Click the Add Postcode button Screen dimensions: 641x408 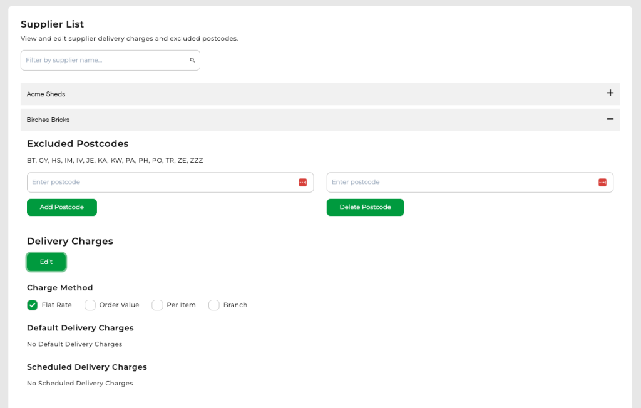point(61,207)
